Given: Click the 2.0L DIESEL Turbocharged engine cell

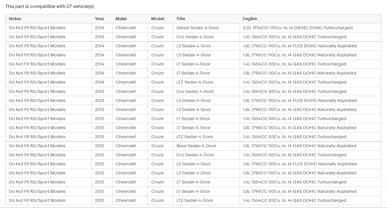Looking at the screenshot, I should click(x=298, y=28).
